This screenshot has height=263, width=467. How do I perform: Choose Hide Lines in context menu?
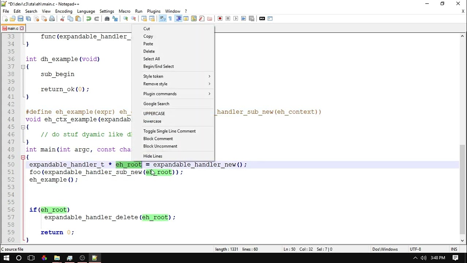click(x=173, y=156)
